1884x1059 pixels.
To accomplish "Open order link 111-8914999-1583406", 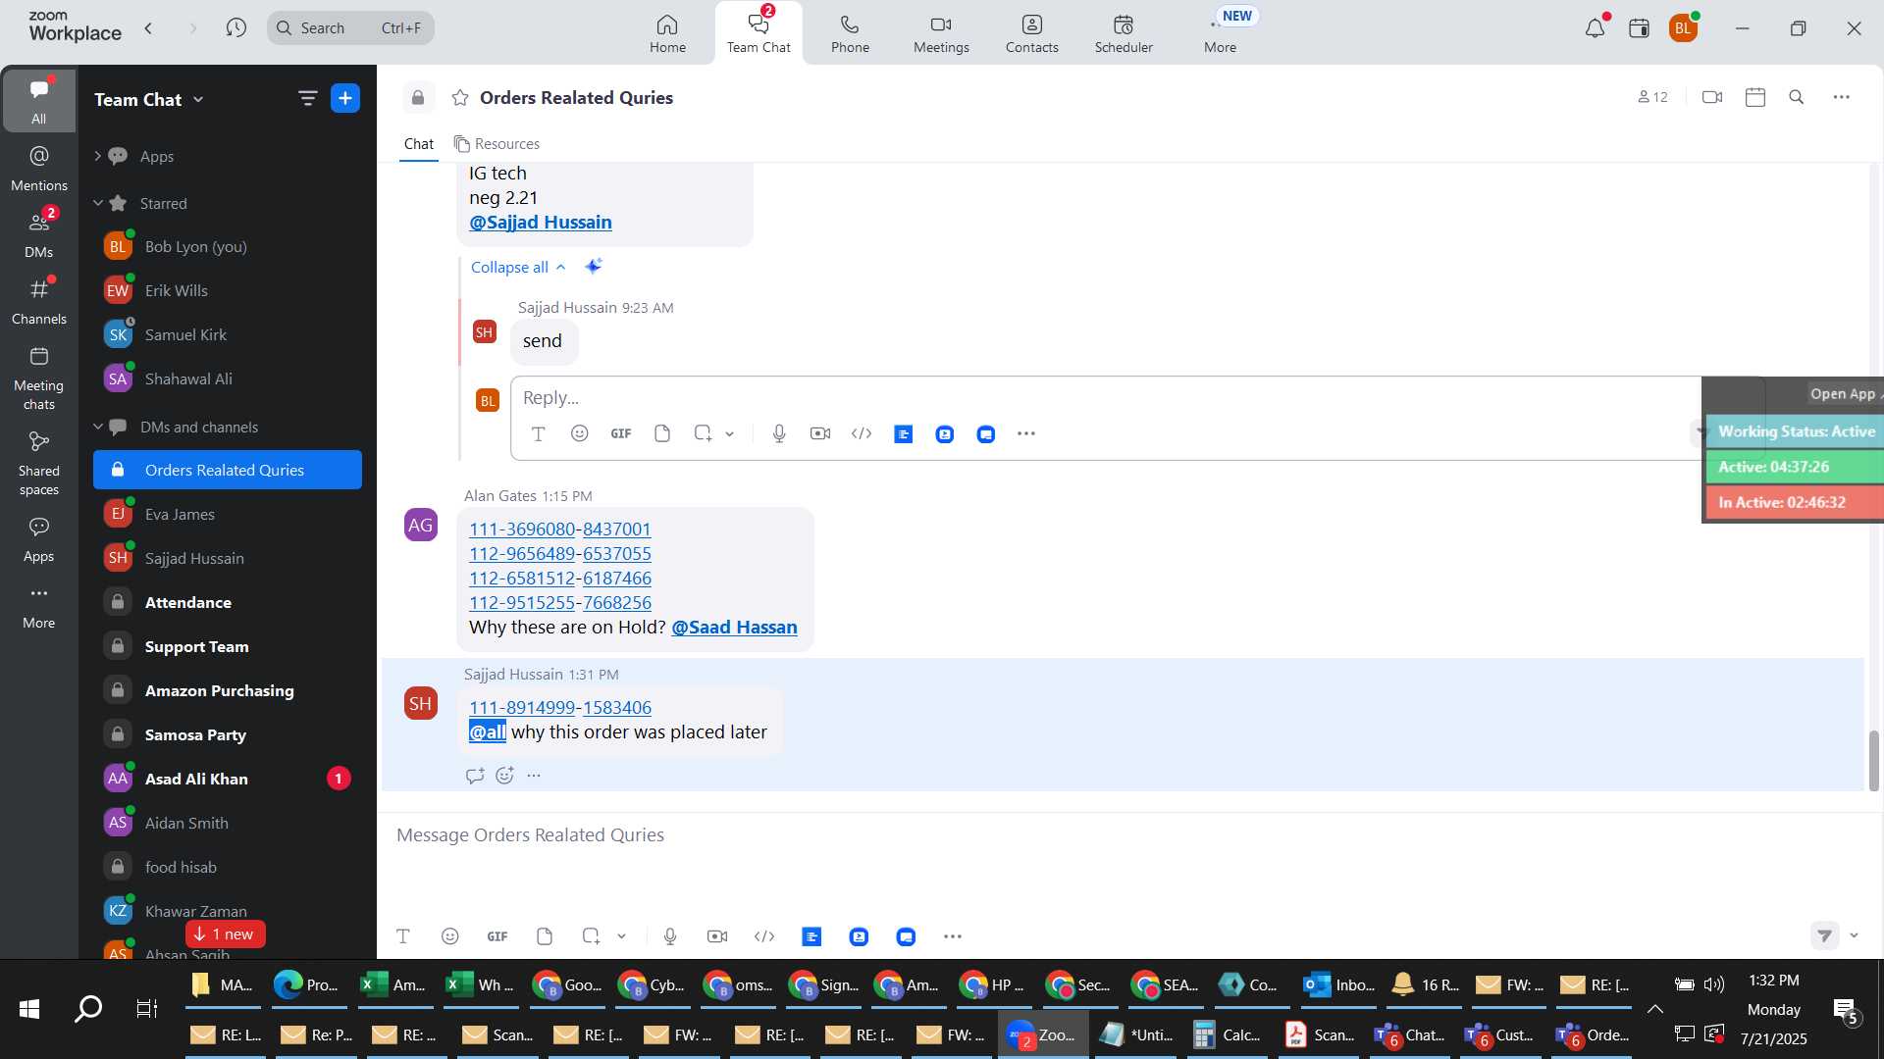I will pos(559,708).
